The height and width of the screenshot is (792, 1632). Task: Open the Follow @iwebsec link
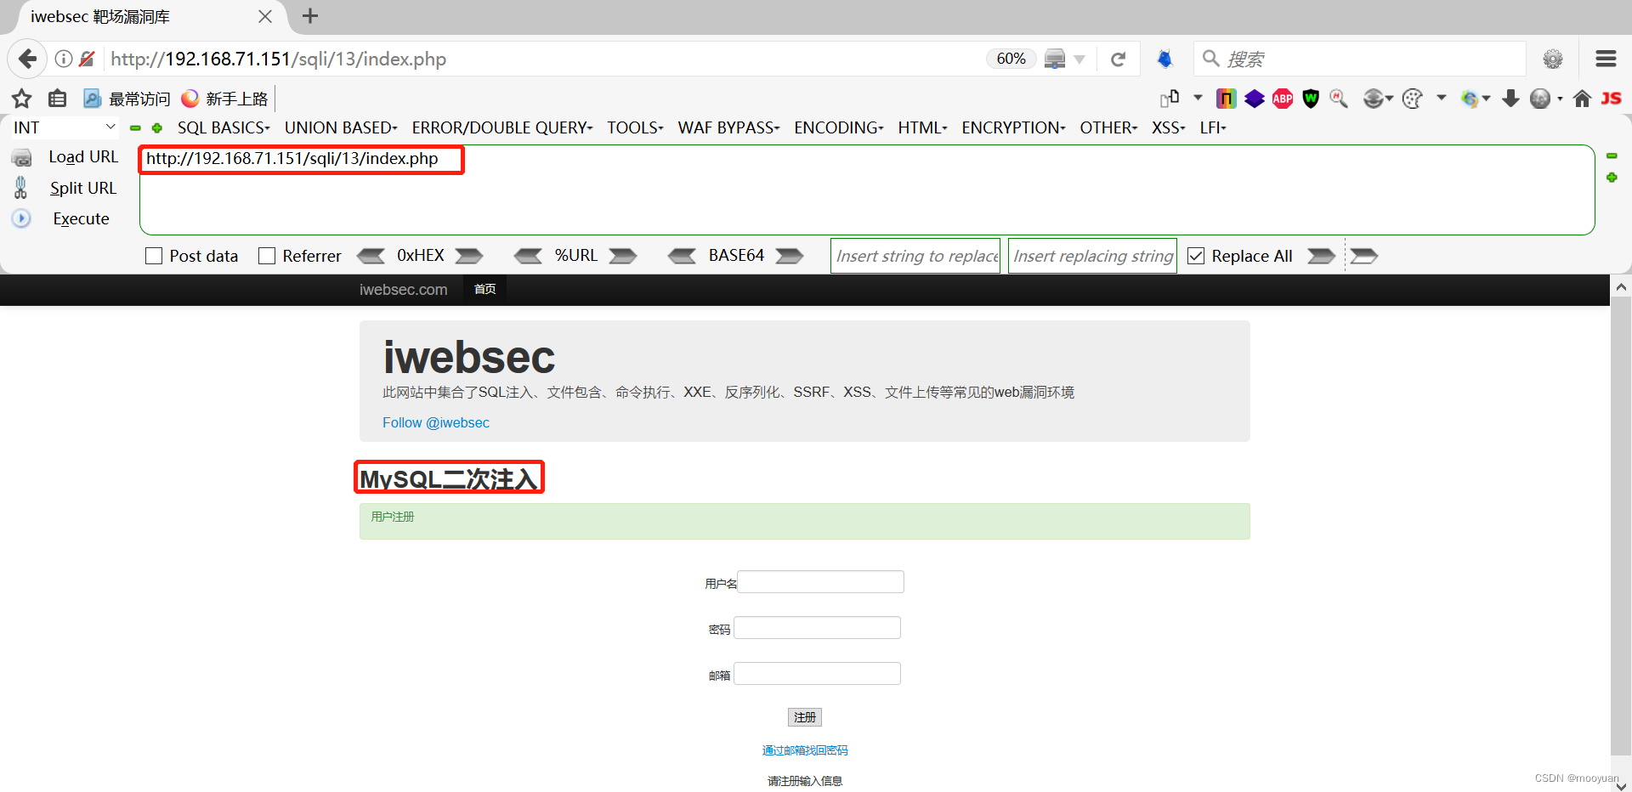pos(436,422)
